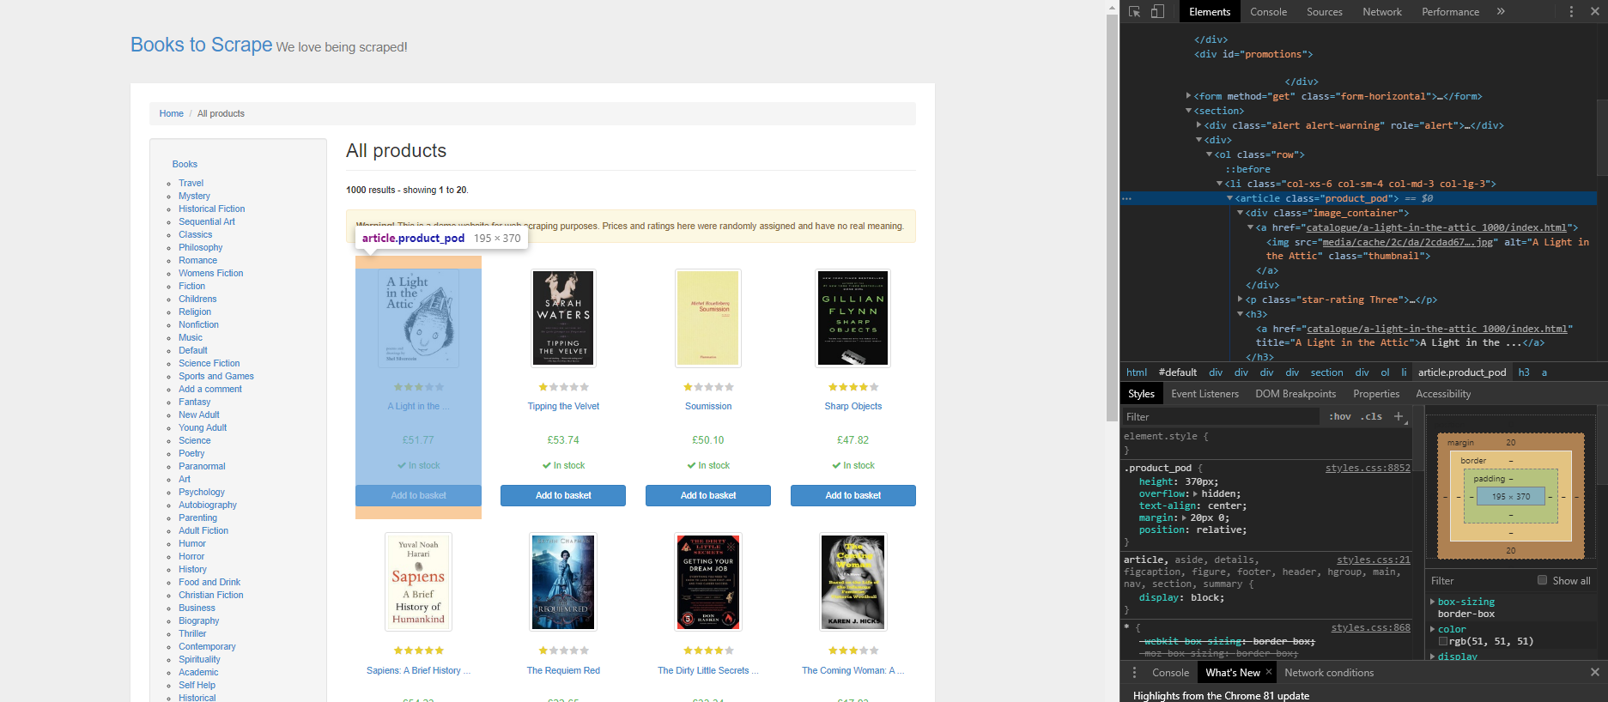Open the Sapiens book cover thumbnail
This screenshot has width=1608, height=702.
click(x=418, y=582)
